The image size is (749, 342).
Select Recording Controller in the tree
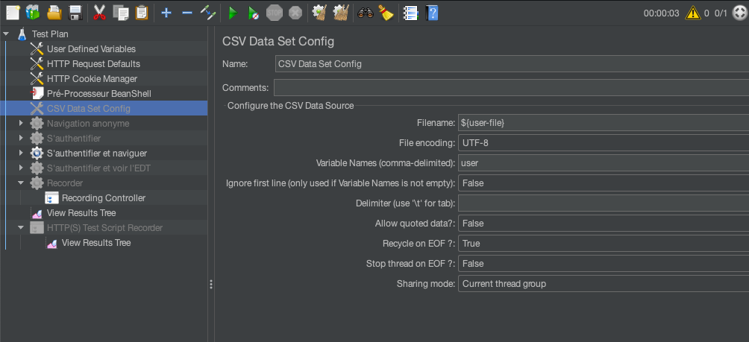[103, 198]
